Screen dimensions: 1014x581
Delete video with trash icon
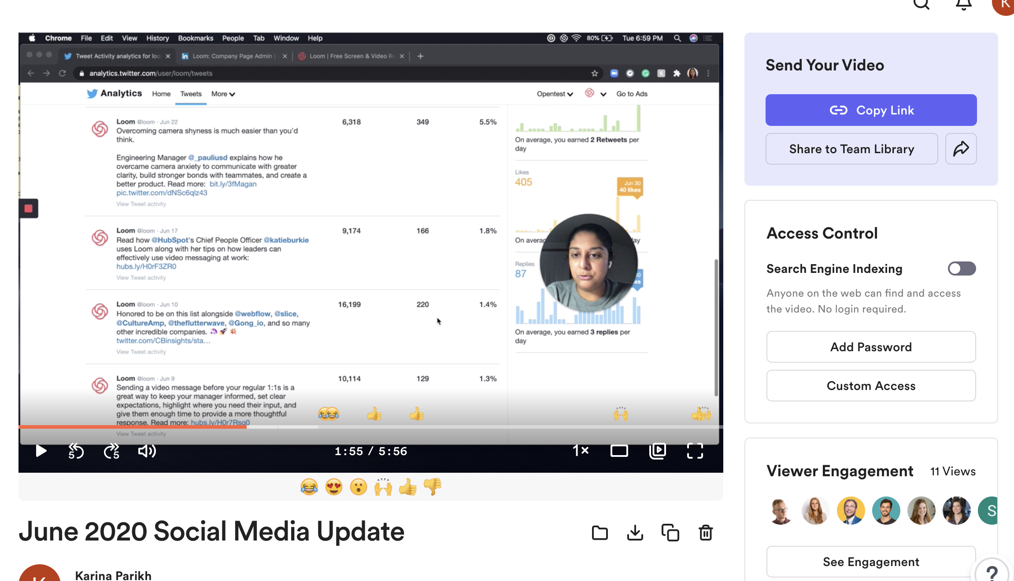pyautogui.click(x=706, y=533)
